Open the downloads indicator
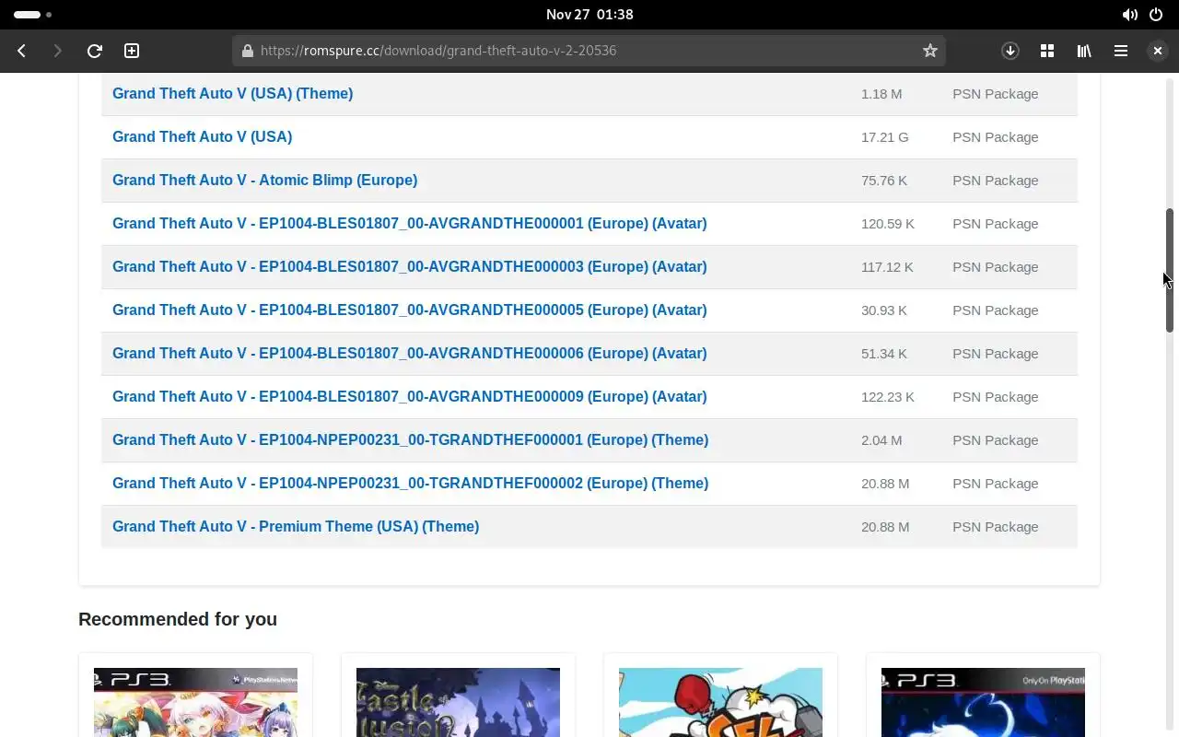 click(x=1010, y=51)
